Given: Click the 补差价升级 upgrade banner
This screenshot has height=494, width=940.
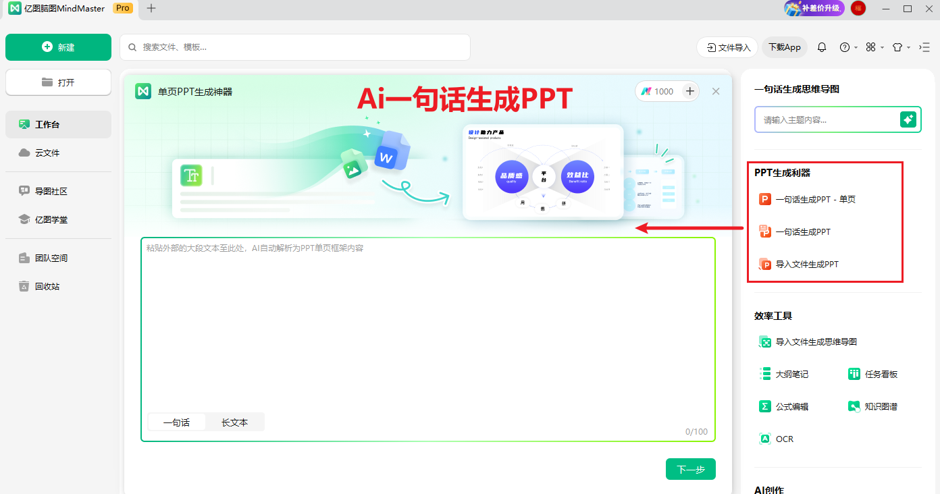Looking at the screenshot, I should pyautogui.click(x=814, y=8).
